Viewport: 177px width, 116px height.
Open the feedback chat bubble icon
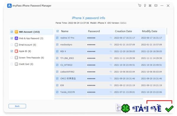click(156, 6)
